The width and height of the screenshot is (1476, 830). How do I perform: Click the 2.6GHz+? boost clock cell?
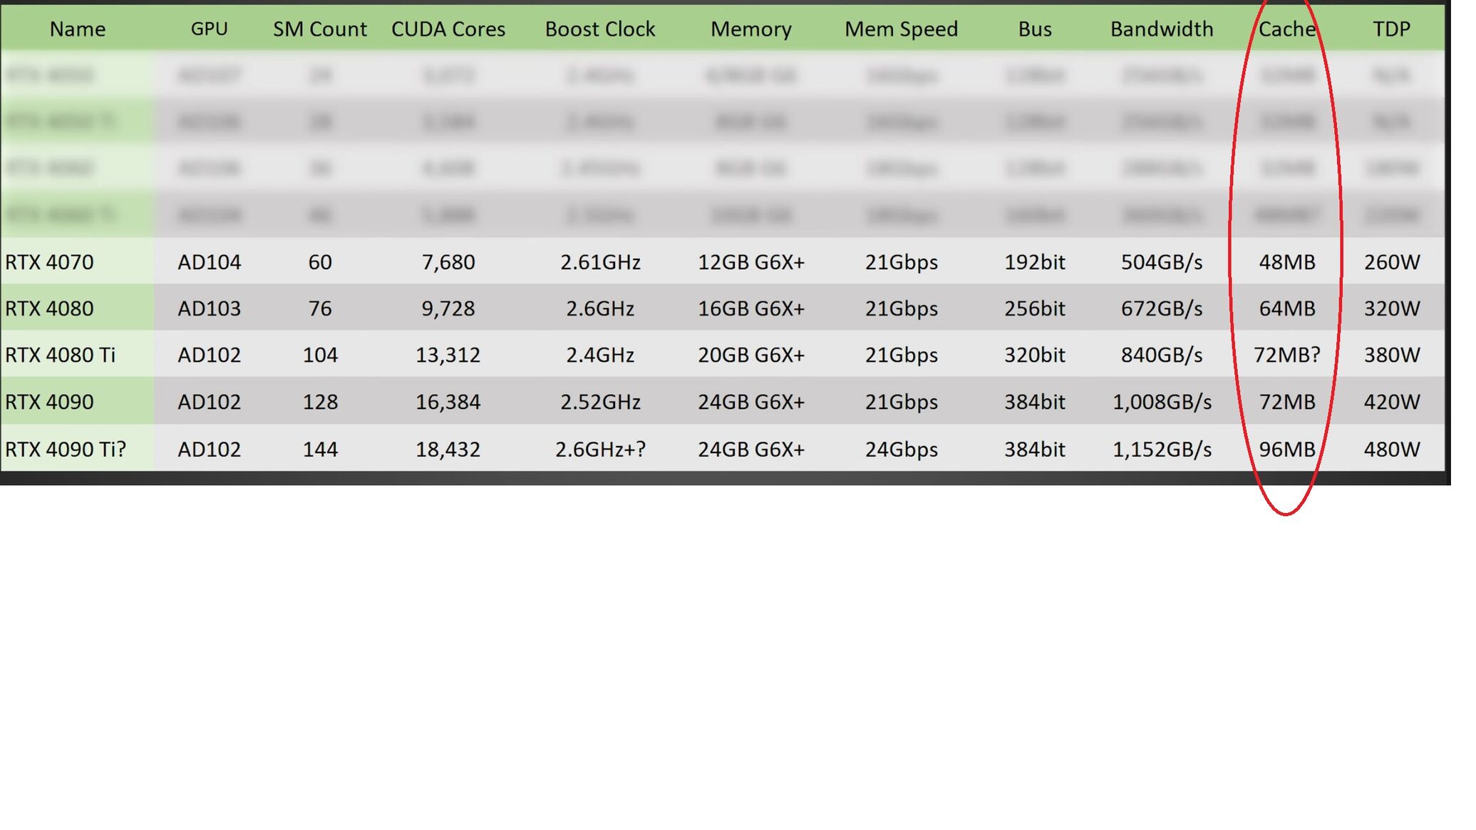click(x=600, y=450)
